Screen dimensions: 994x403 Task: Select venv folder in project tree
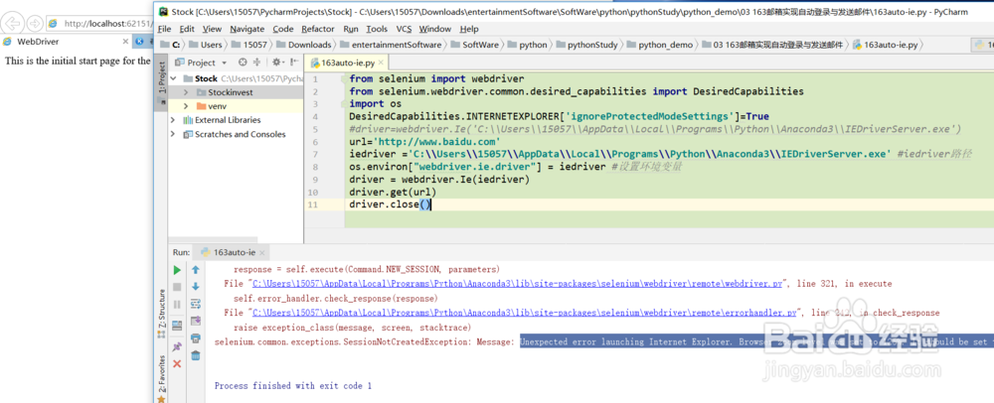pos(217,106)
